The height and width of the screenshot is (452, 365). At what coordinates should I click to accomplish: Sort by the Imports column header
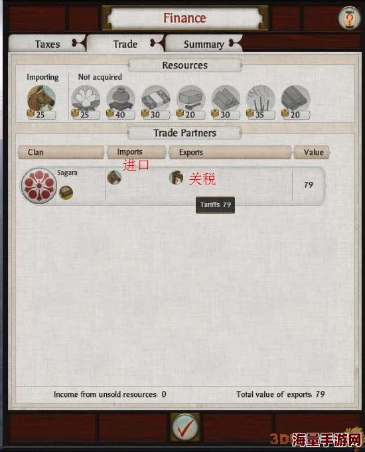click(136, 152)
